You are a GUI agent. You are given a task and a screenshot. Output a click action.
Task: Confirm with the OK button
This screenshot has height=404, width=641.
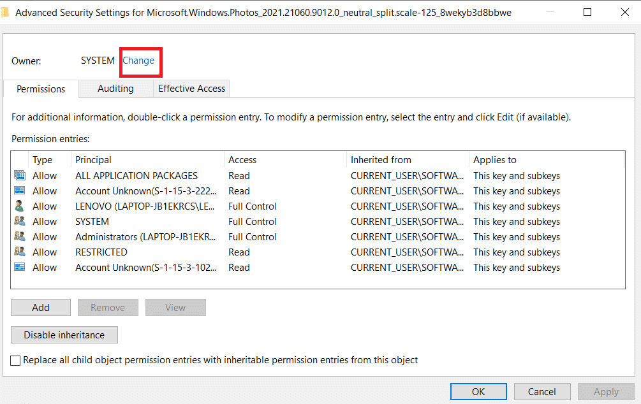coord(478,392)
